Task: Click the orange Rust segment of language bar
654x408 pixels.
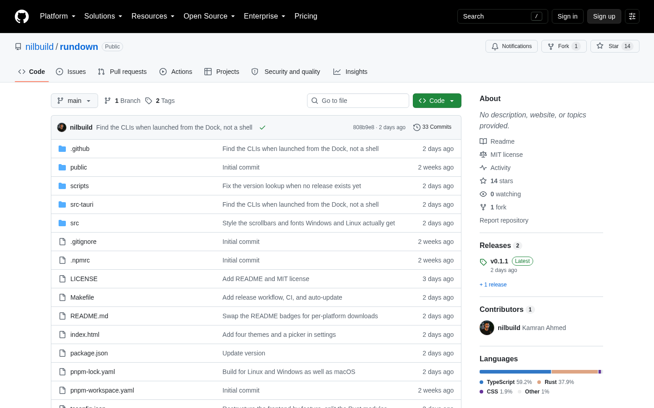Action: pos(575,372)
